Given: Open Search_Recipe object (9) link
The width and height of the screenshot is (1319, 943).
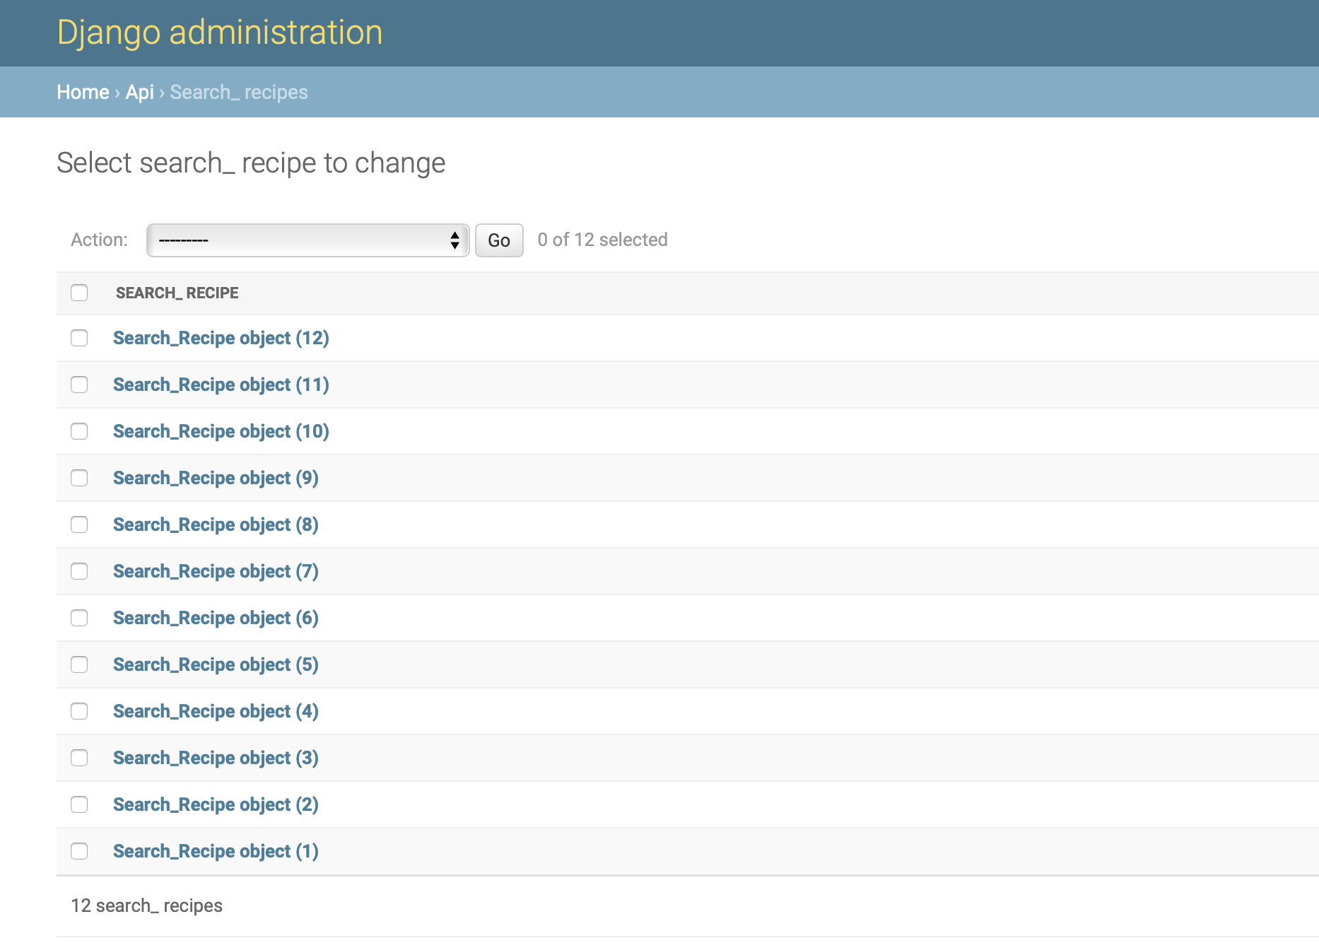Looking at the screenshot, I should [216, 478].
